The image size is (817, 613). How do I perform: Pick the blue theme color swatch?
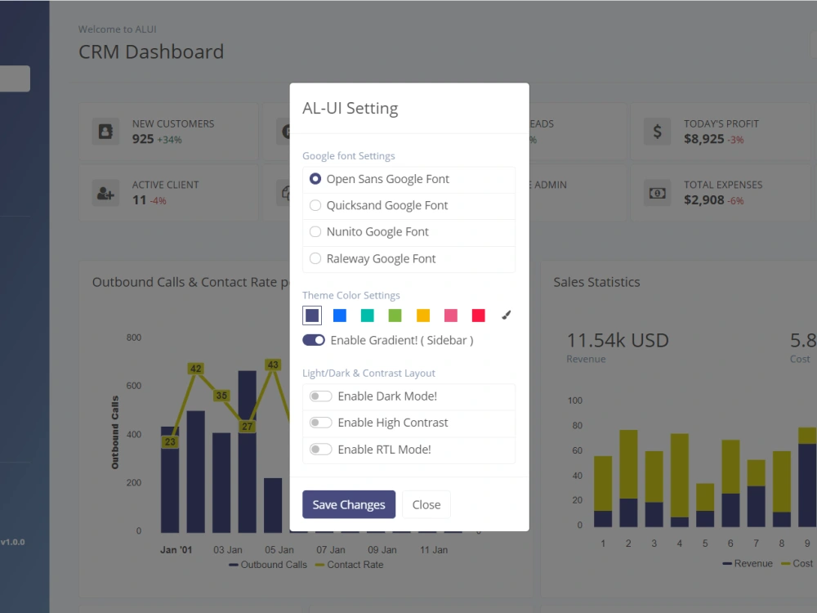point(340,315)
